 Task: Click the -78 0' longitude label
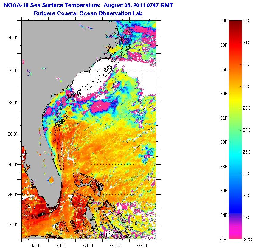coord(89,245)
